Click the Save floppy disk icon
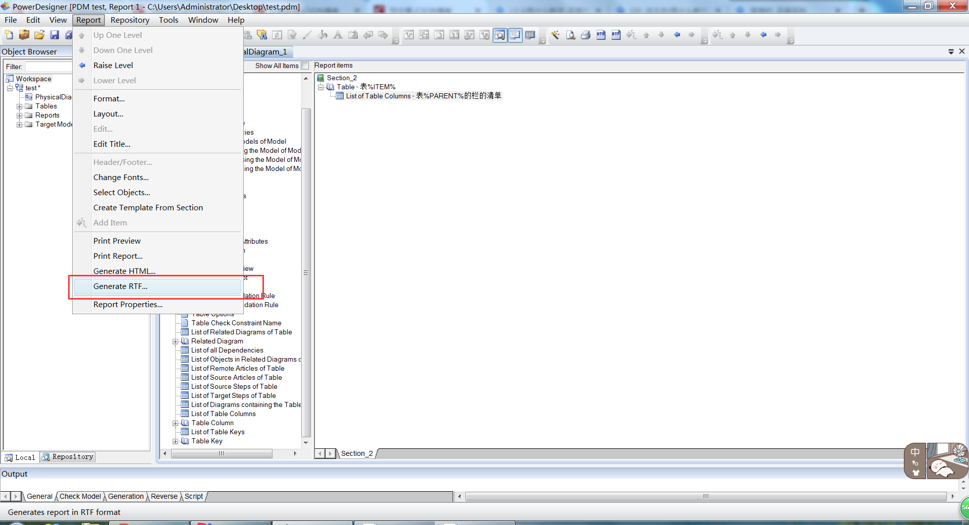Viewport: 969px width, 525px height. [55, 35]
